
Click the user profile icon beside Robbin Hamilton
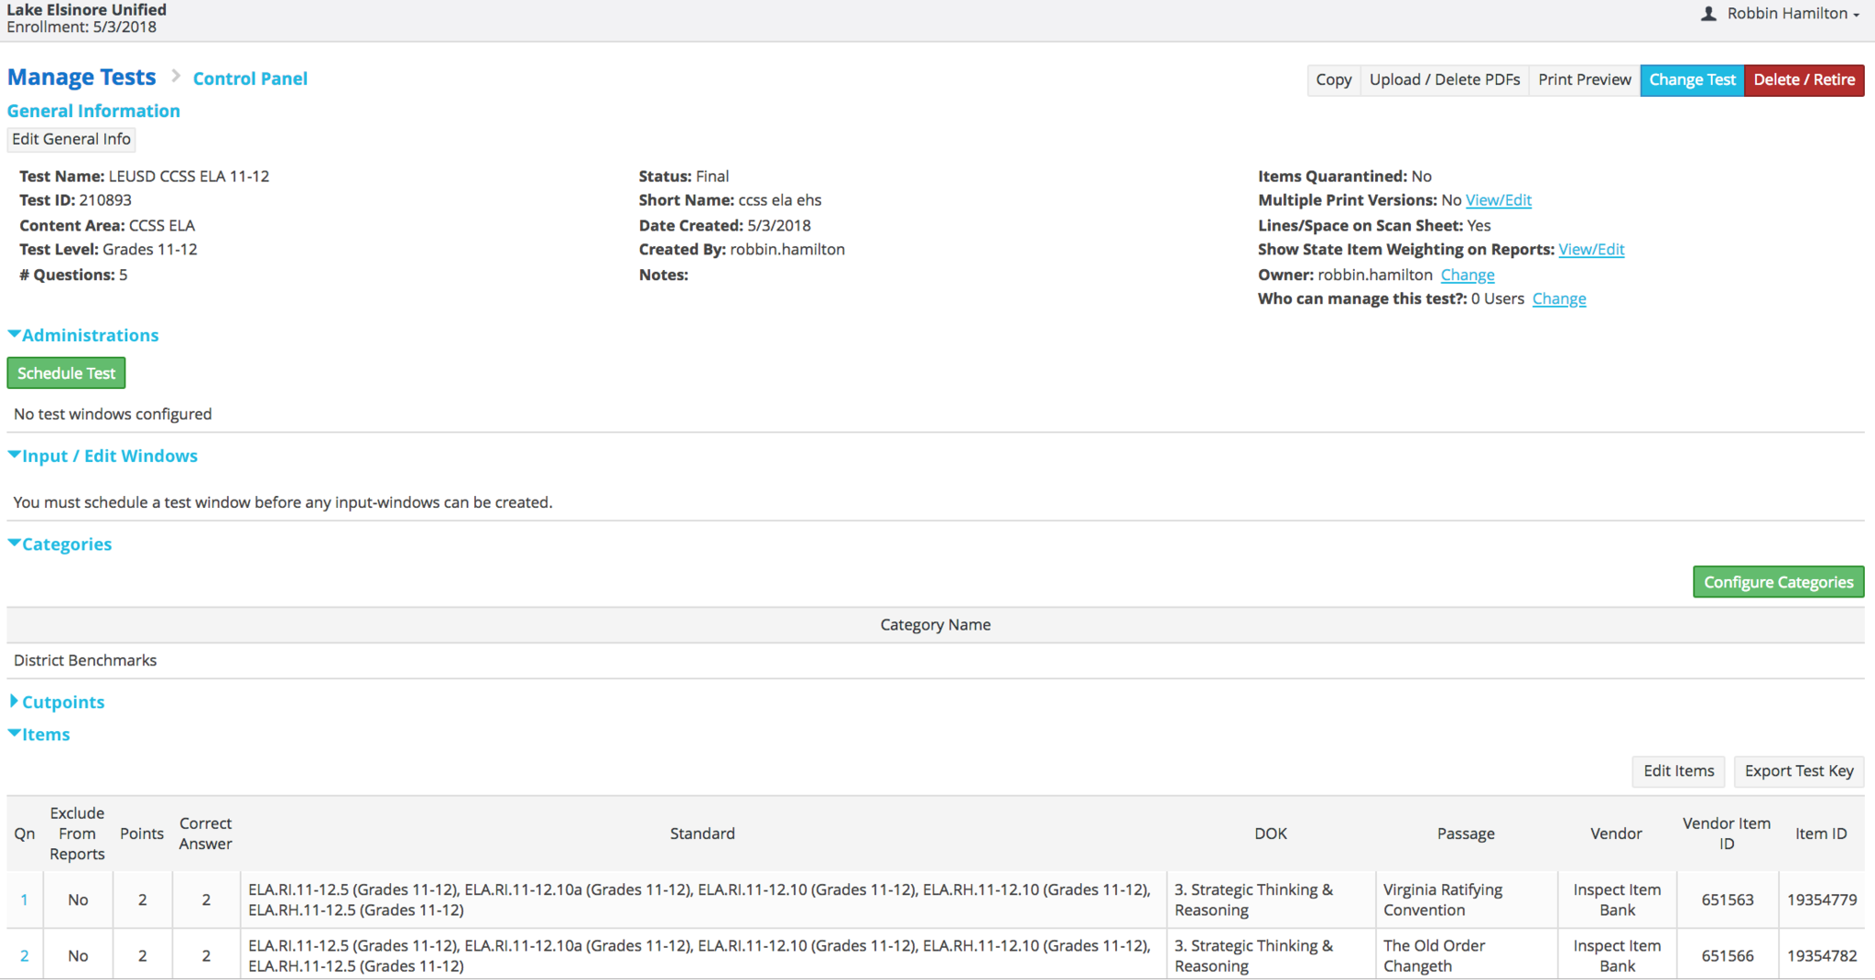1707,14
